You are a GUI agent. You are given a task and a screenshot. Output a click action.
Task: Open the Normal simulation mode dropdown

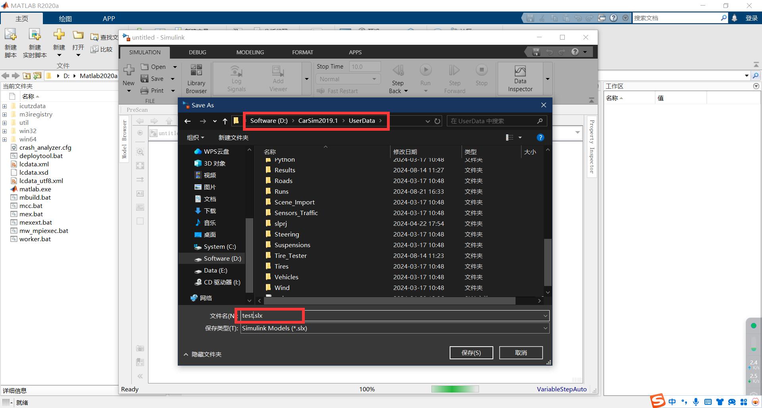348,79
